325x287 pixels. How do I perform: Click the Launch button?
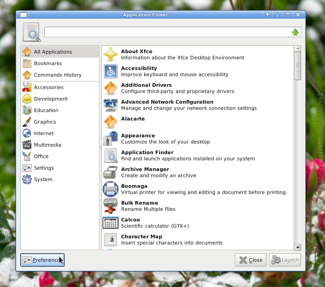click(285, 260)
